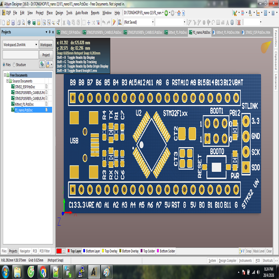Open the Design Compiler panel button

(228, 261)
